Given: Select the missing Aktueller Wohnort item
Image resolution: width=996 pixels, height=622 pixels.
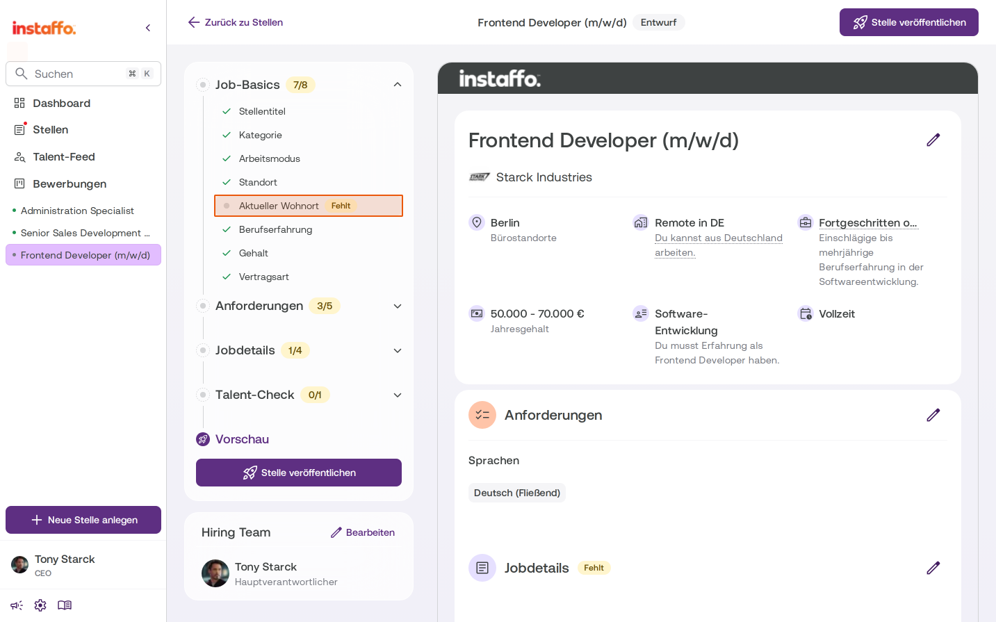Looking at the screenshot, I should tap(309, 206).
